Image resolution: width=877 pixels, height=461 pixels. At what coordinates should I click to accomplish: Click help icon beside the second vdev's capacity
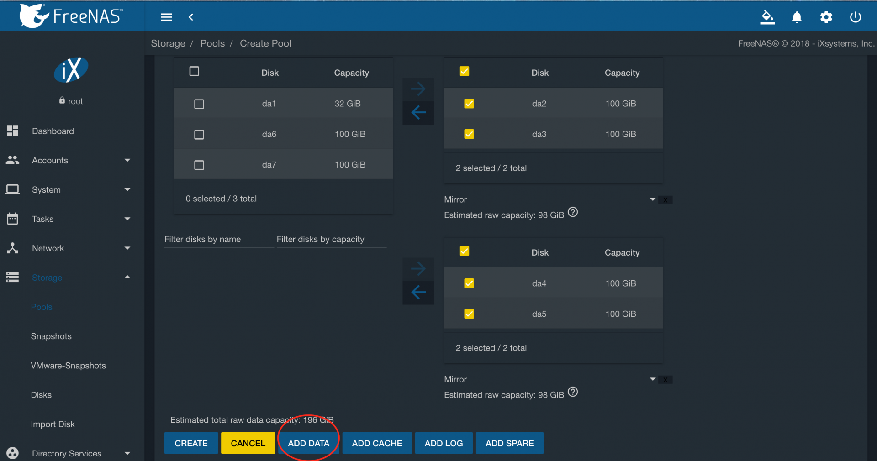coord(573,392)
